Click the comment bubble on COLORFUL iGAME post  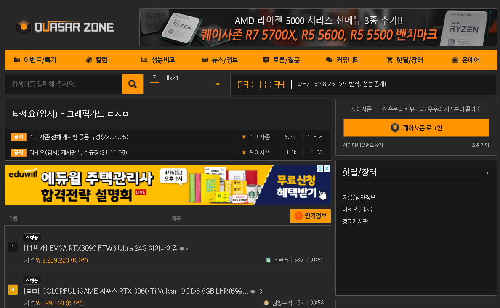253,292
